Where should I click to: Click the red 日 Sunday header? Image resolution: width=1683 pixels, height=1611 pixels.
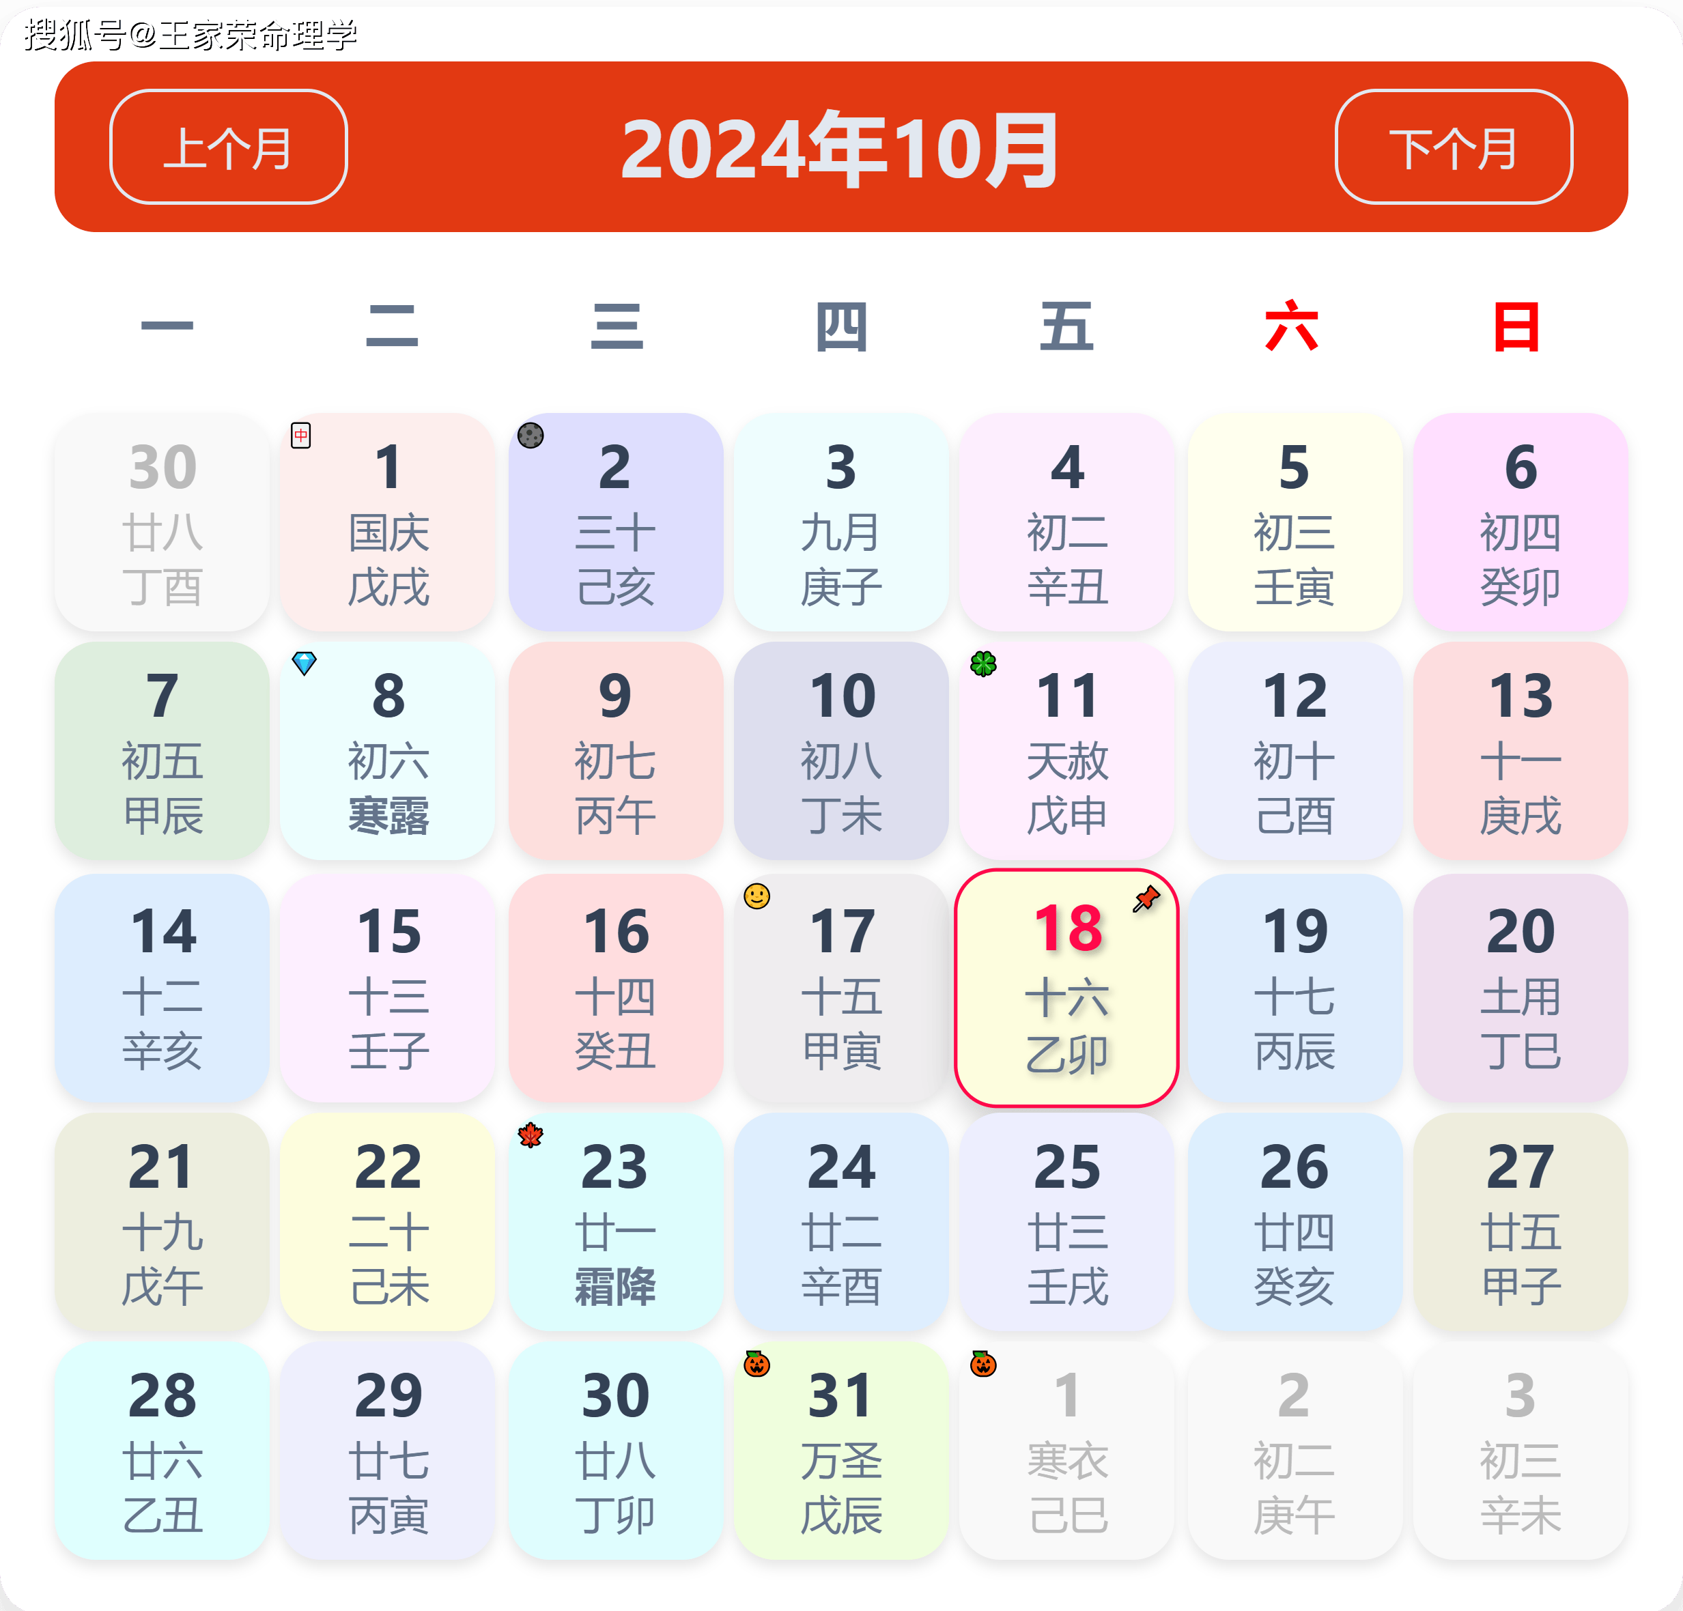tap(1516, 326)
